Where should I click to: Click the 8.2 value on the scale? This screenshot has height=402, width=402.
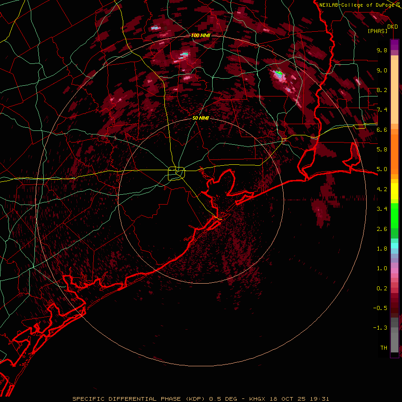coord(382,90)
